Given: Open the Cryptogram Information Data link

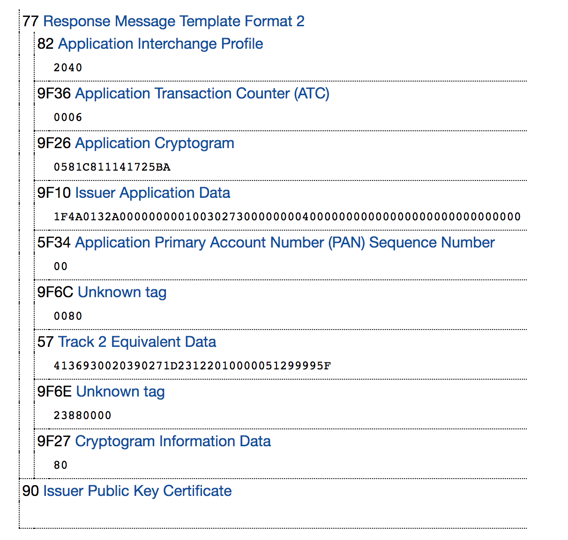Looking at the screenshot, I should (x=172, y=442).
